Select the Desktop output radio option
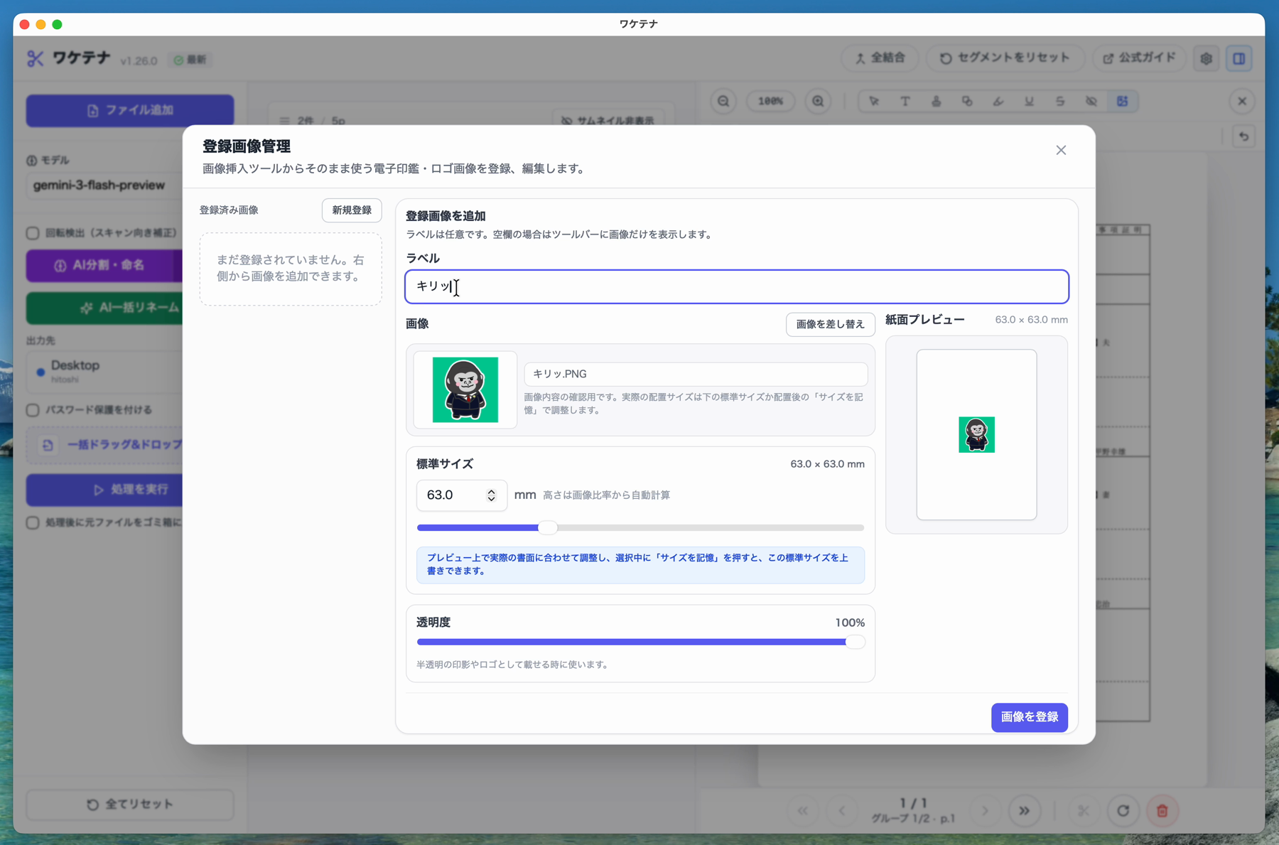The height and width of the screenshot is (845, 1279). point(41,372)
